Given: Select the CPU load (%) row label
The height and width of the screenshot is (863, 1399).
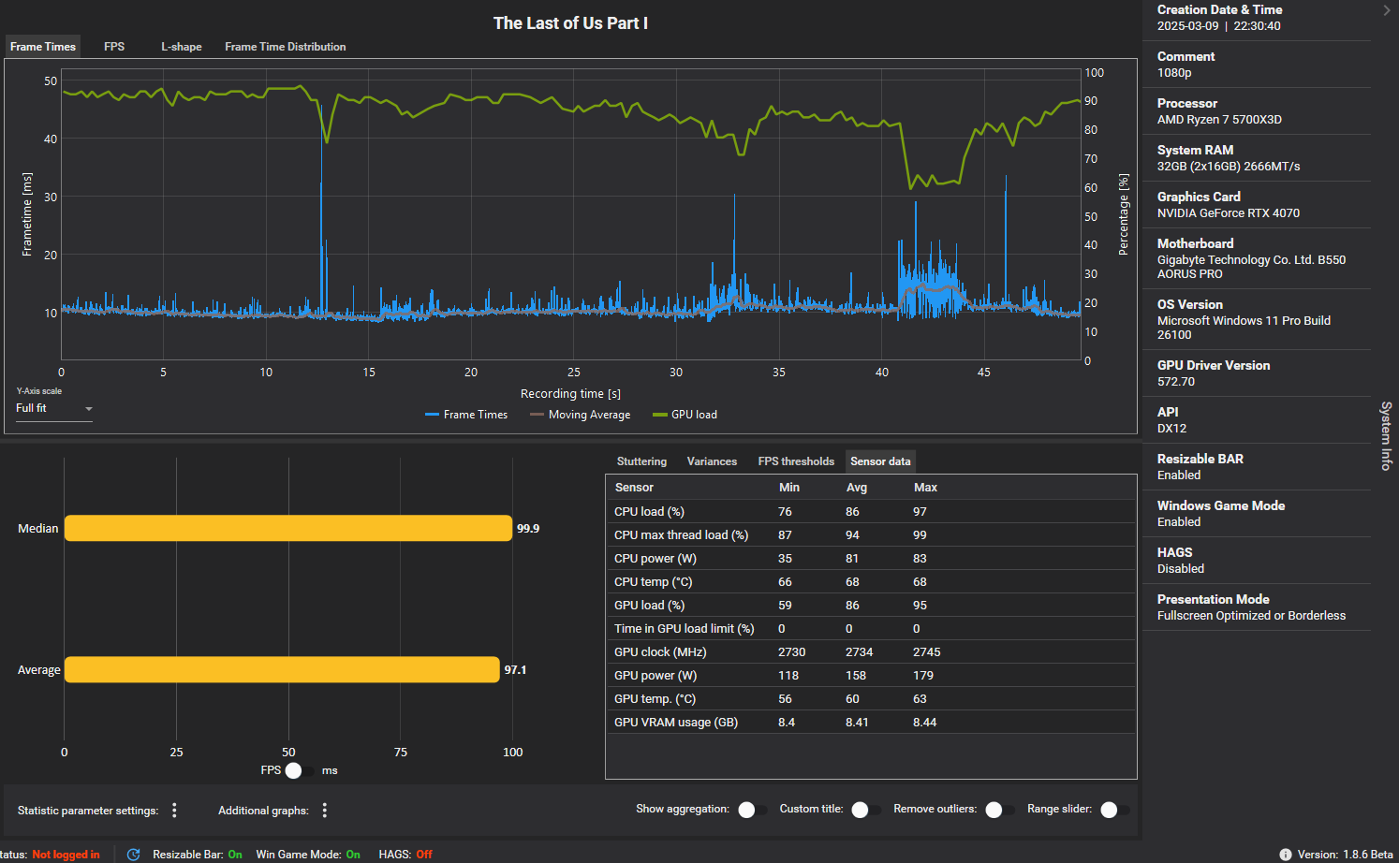Looking at the screenshot, I should coord(649,512).
